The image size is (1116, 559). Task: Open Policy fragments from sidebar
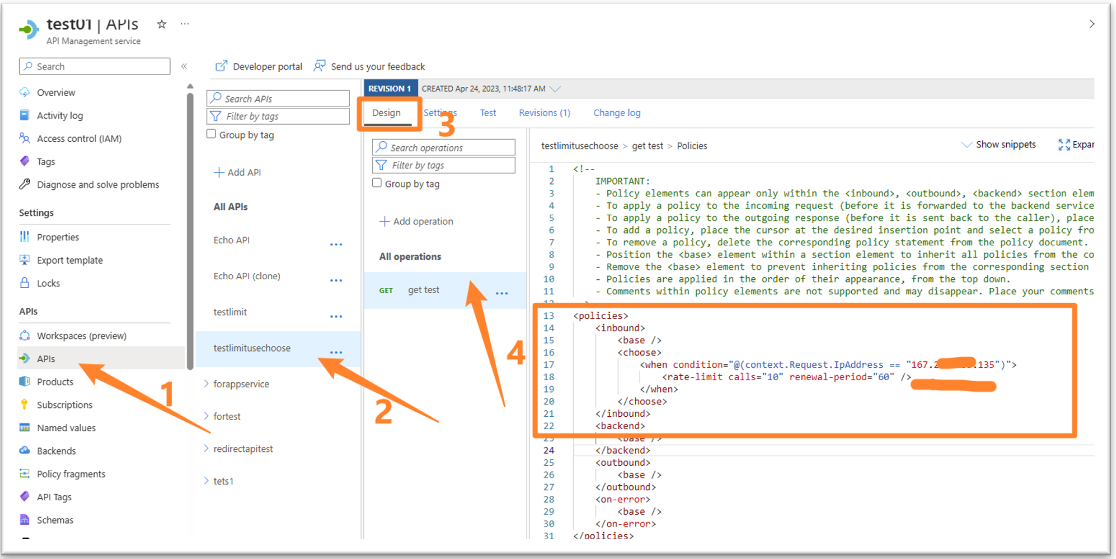coord(71,474)
